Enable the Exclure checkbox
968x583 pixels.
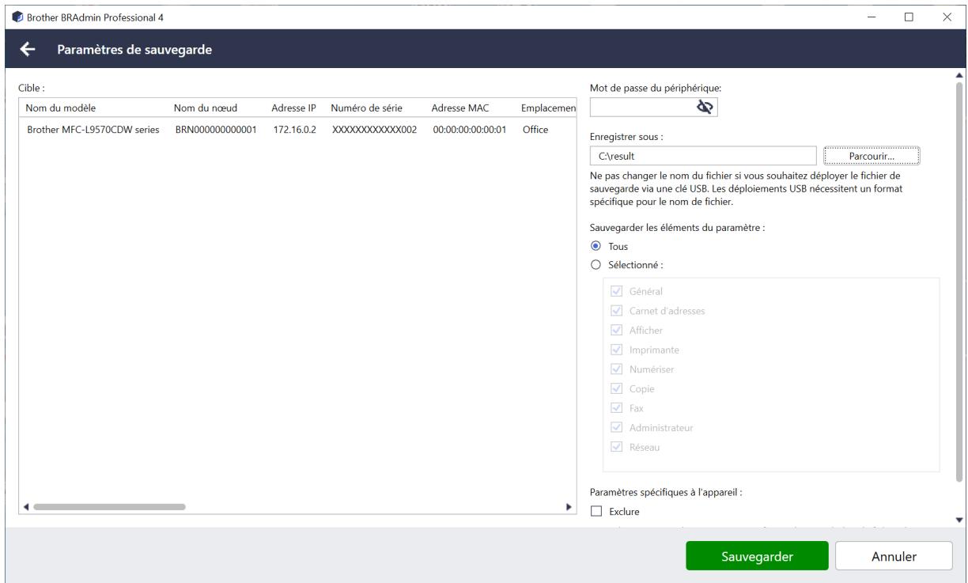coord(597,512)
